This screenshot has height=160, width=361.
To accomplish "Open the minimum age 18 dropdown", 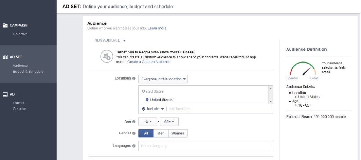I will coord(147,122).
